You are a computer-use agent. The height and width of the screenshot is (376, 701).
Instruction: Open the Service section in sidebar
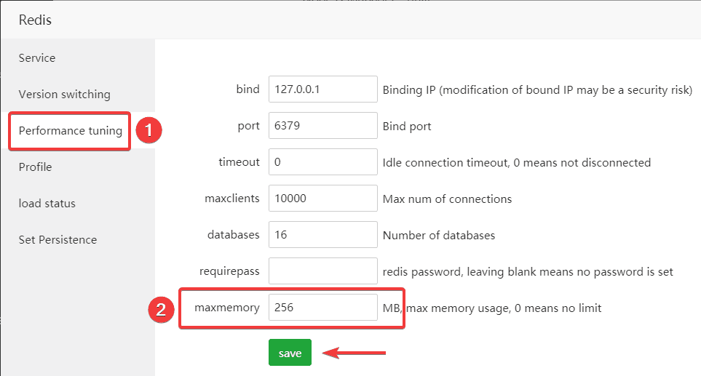(37, 58)
